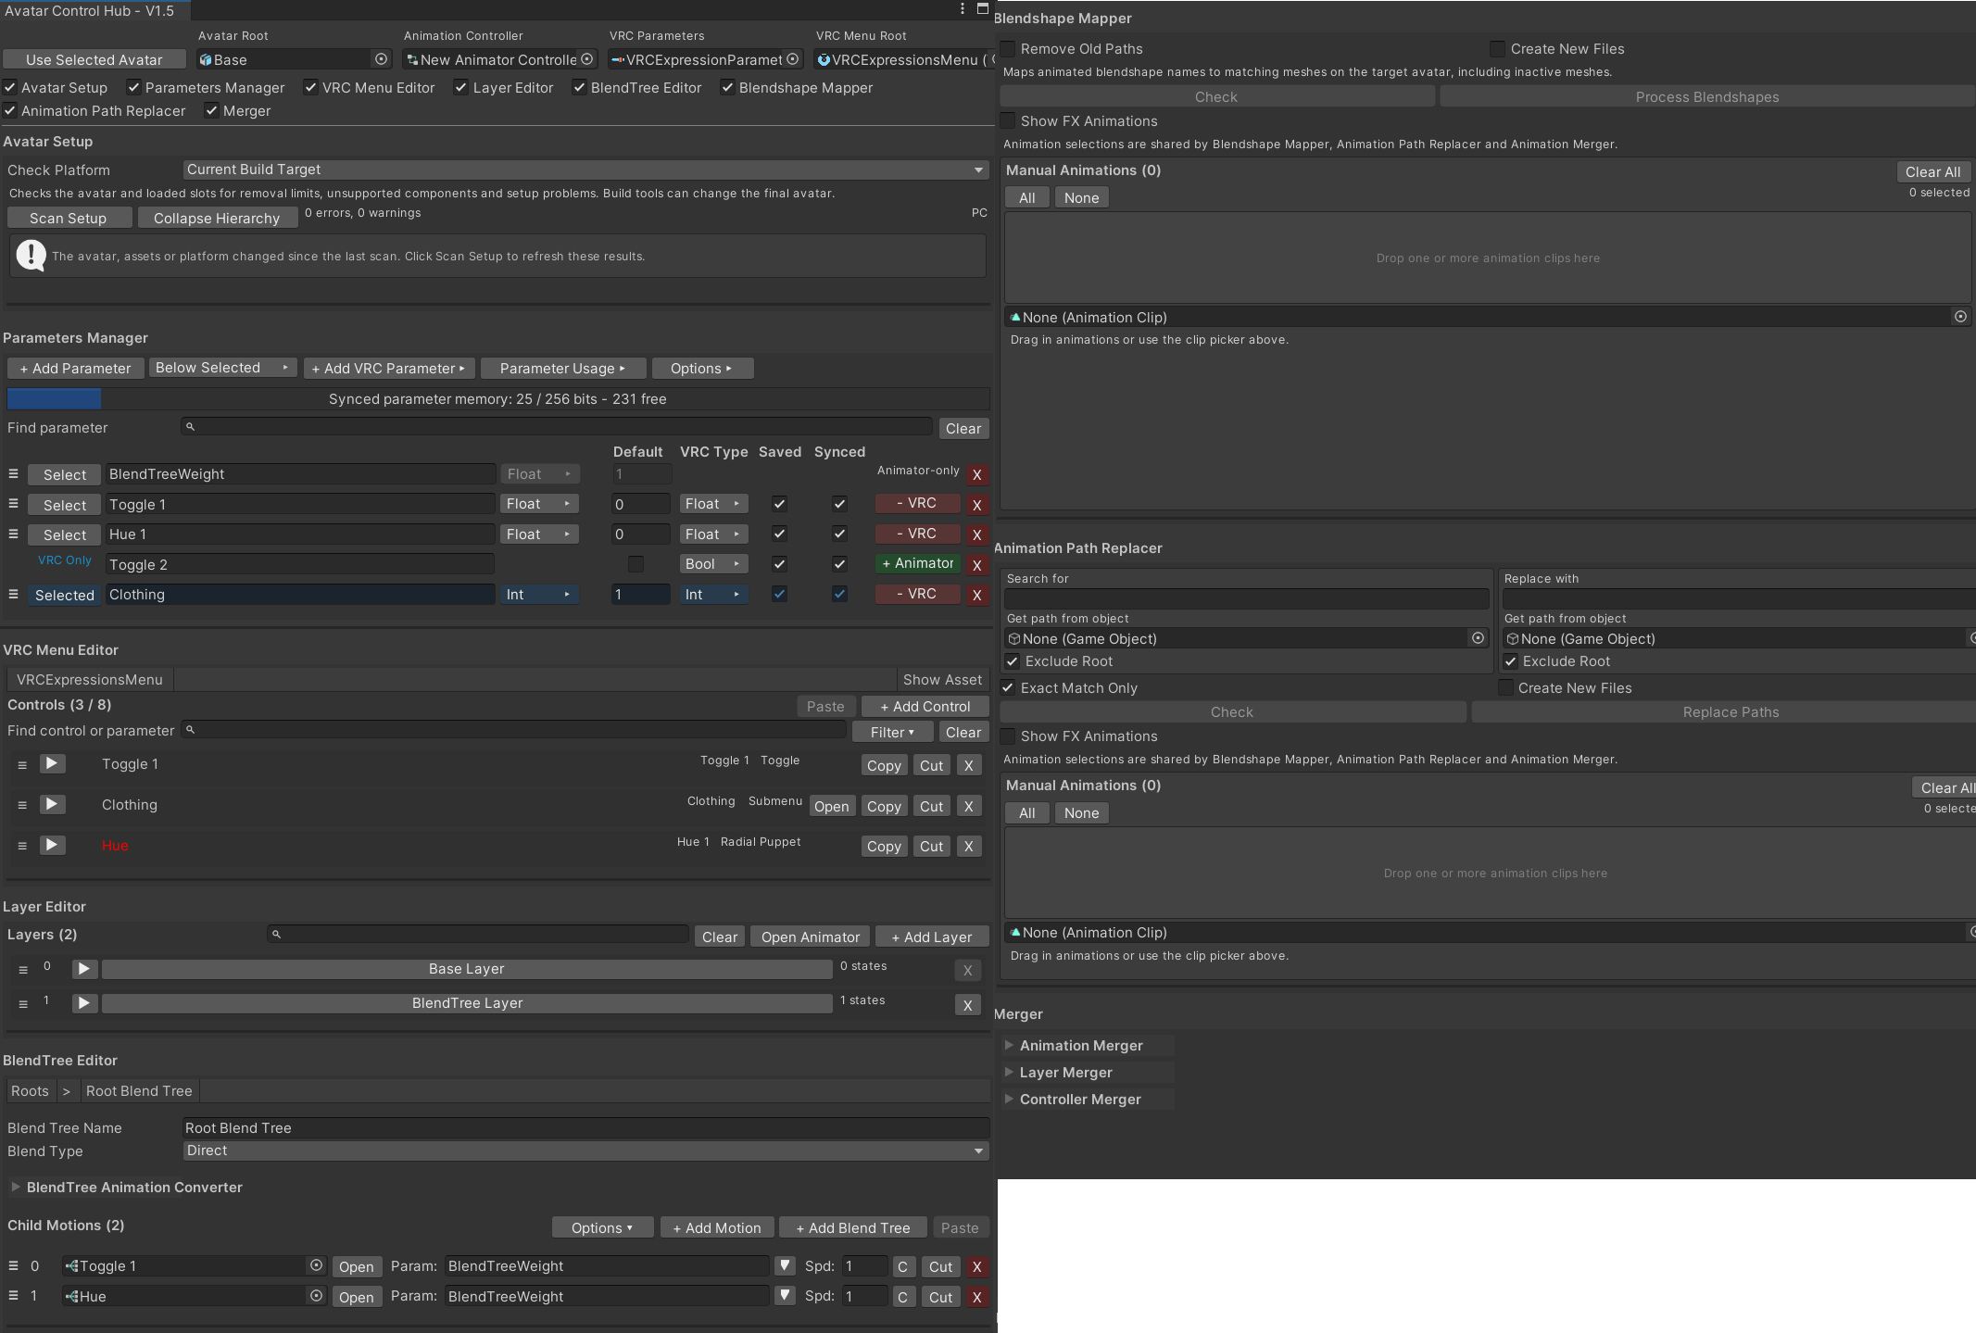Delete the Clothing parameter with red X
The width and height of the screenshot is (1976, 1333).
(976, 596)
